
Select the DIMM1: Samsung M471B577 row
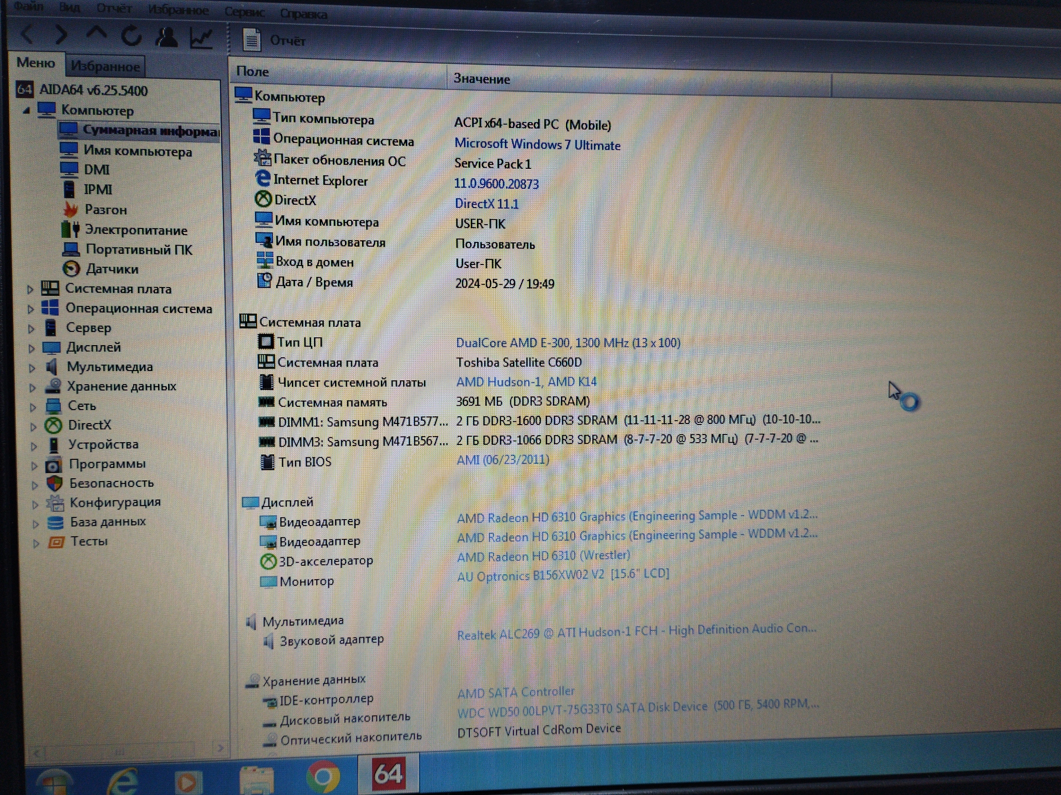click(x=539, y=421)
